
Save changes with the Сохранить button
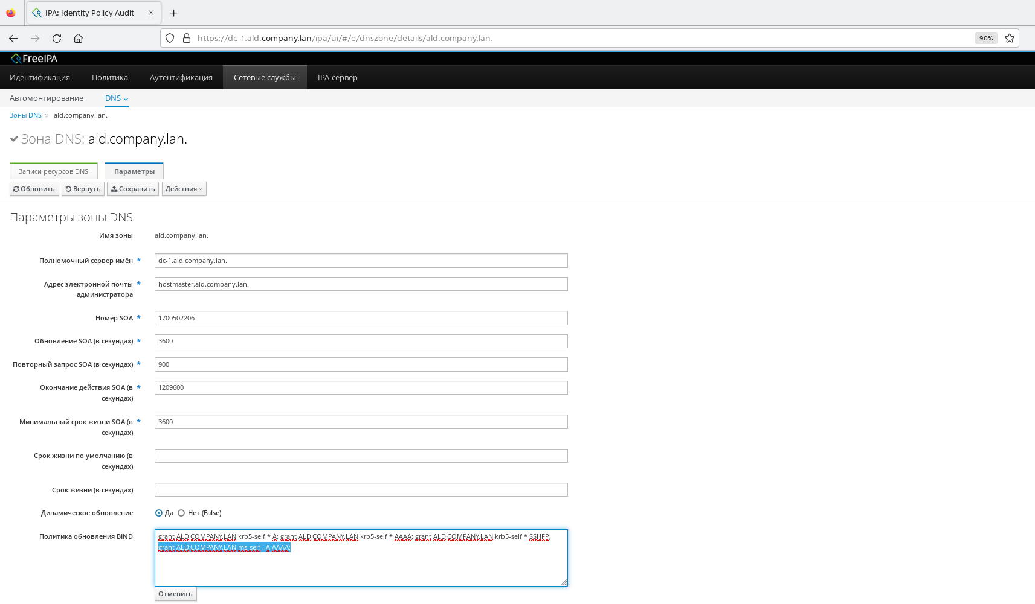click(x=133, y=189)
